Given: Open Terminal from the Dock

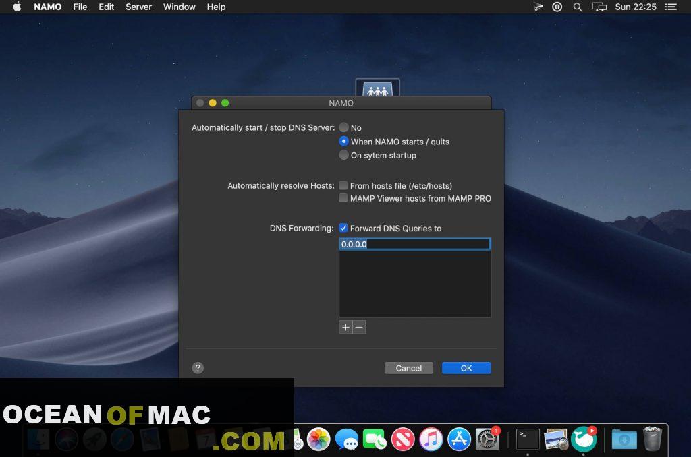Looking at the screenshot, I should pos(528,439).
